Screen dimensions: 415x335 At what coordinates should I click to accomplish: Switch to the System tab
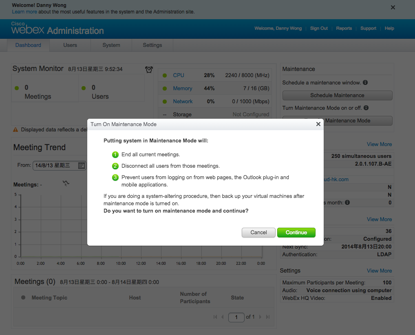click(x=111, y=45)
